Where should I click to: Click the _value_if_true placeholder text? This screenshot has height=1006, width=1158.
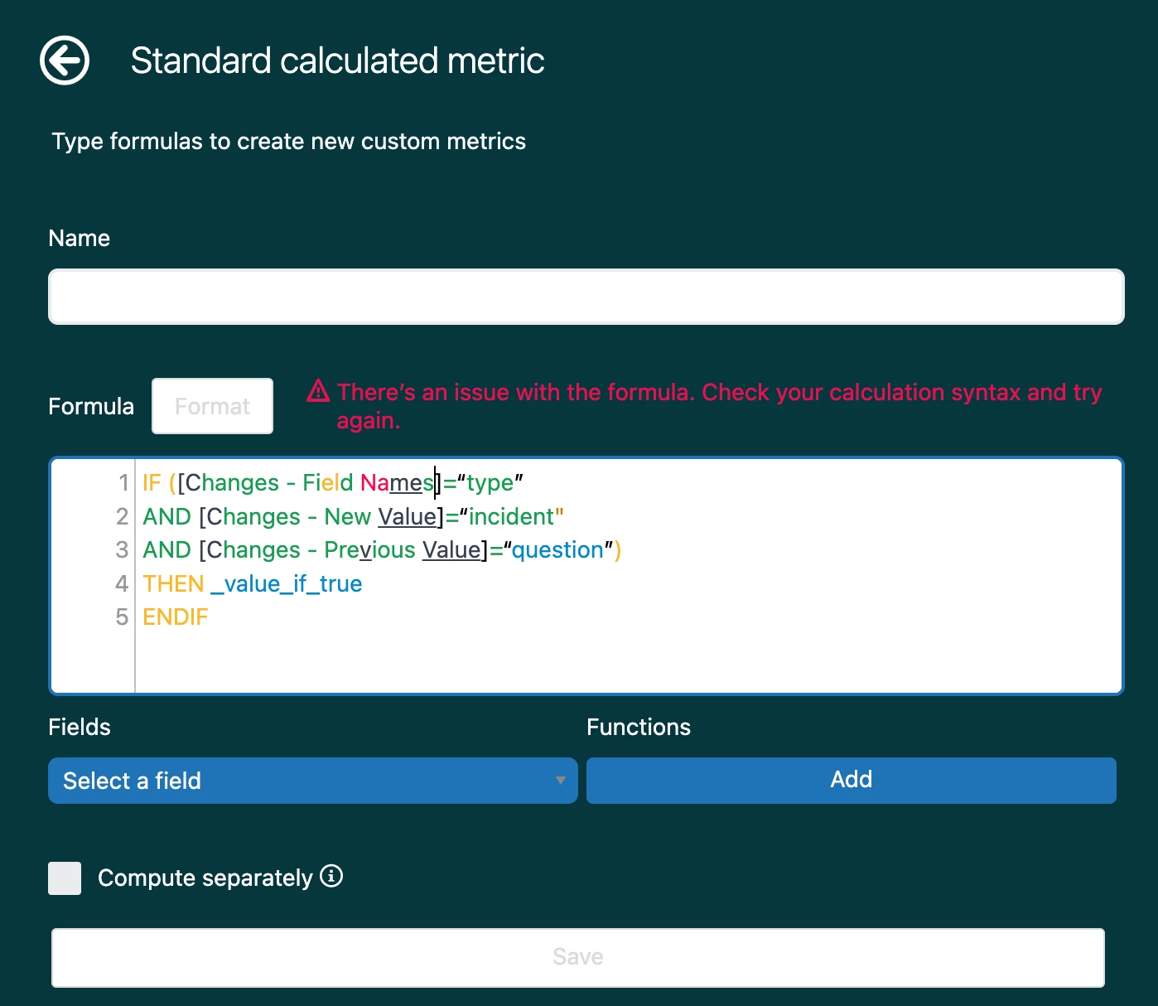pos(287,583)
